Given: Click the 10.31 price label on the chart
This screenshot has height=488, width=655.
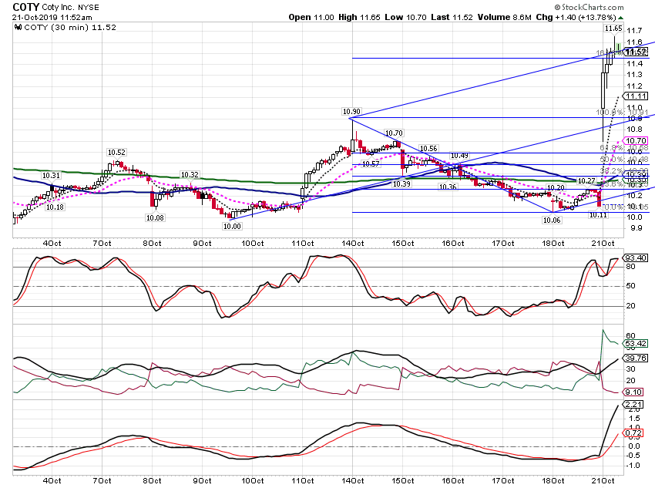Looking at the screenshot, I should pos(51,176).
